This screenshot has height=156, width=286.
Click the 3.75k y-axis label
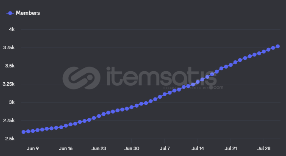tap(9, 47)
